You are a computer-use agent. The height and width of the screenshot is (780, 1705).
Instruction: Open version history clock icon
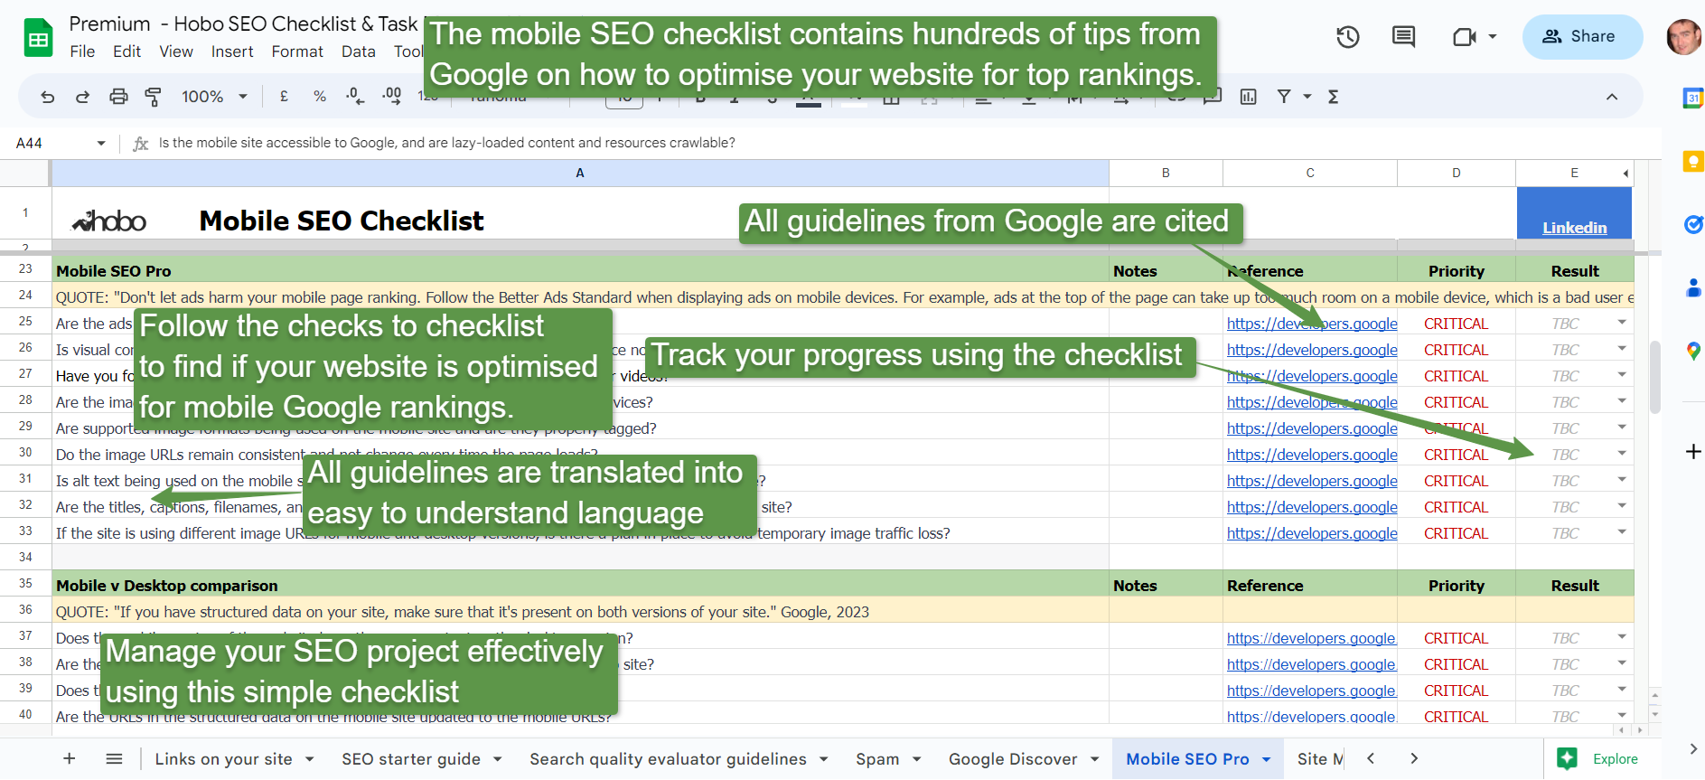1348,37
